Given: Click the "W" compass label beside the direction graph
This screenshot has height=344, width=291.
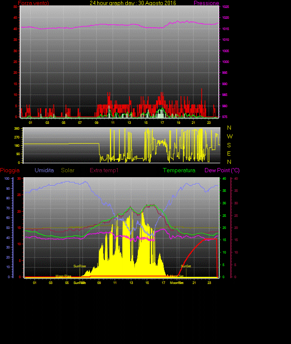Looking at the screenshot, I should point(230,136).
